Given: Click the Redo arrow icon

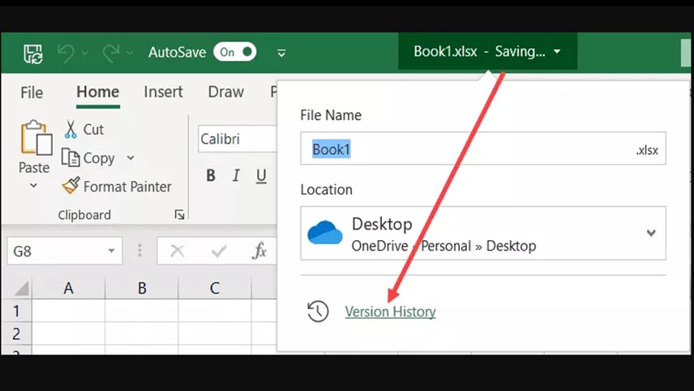Looking at the screenshot, I should pyautogui.click(x=110, y=53).
